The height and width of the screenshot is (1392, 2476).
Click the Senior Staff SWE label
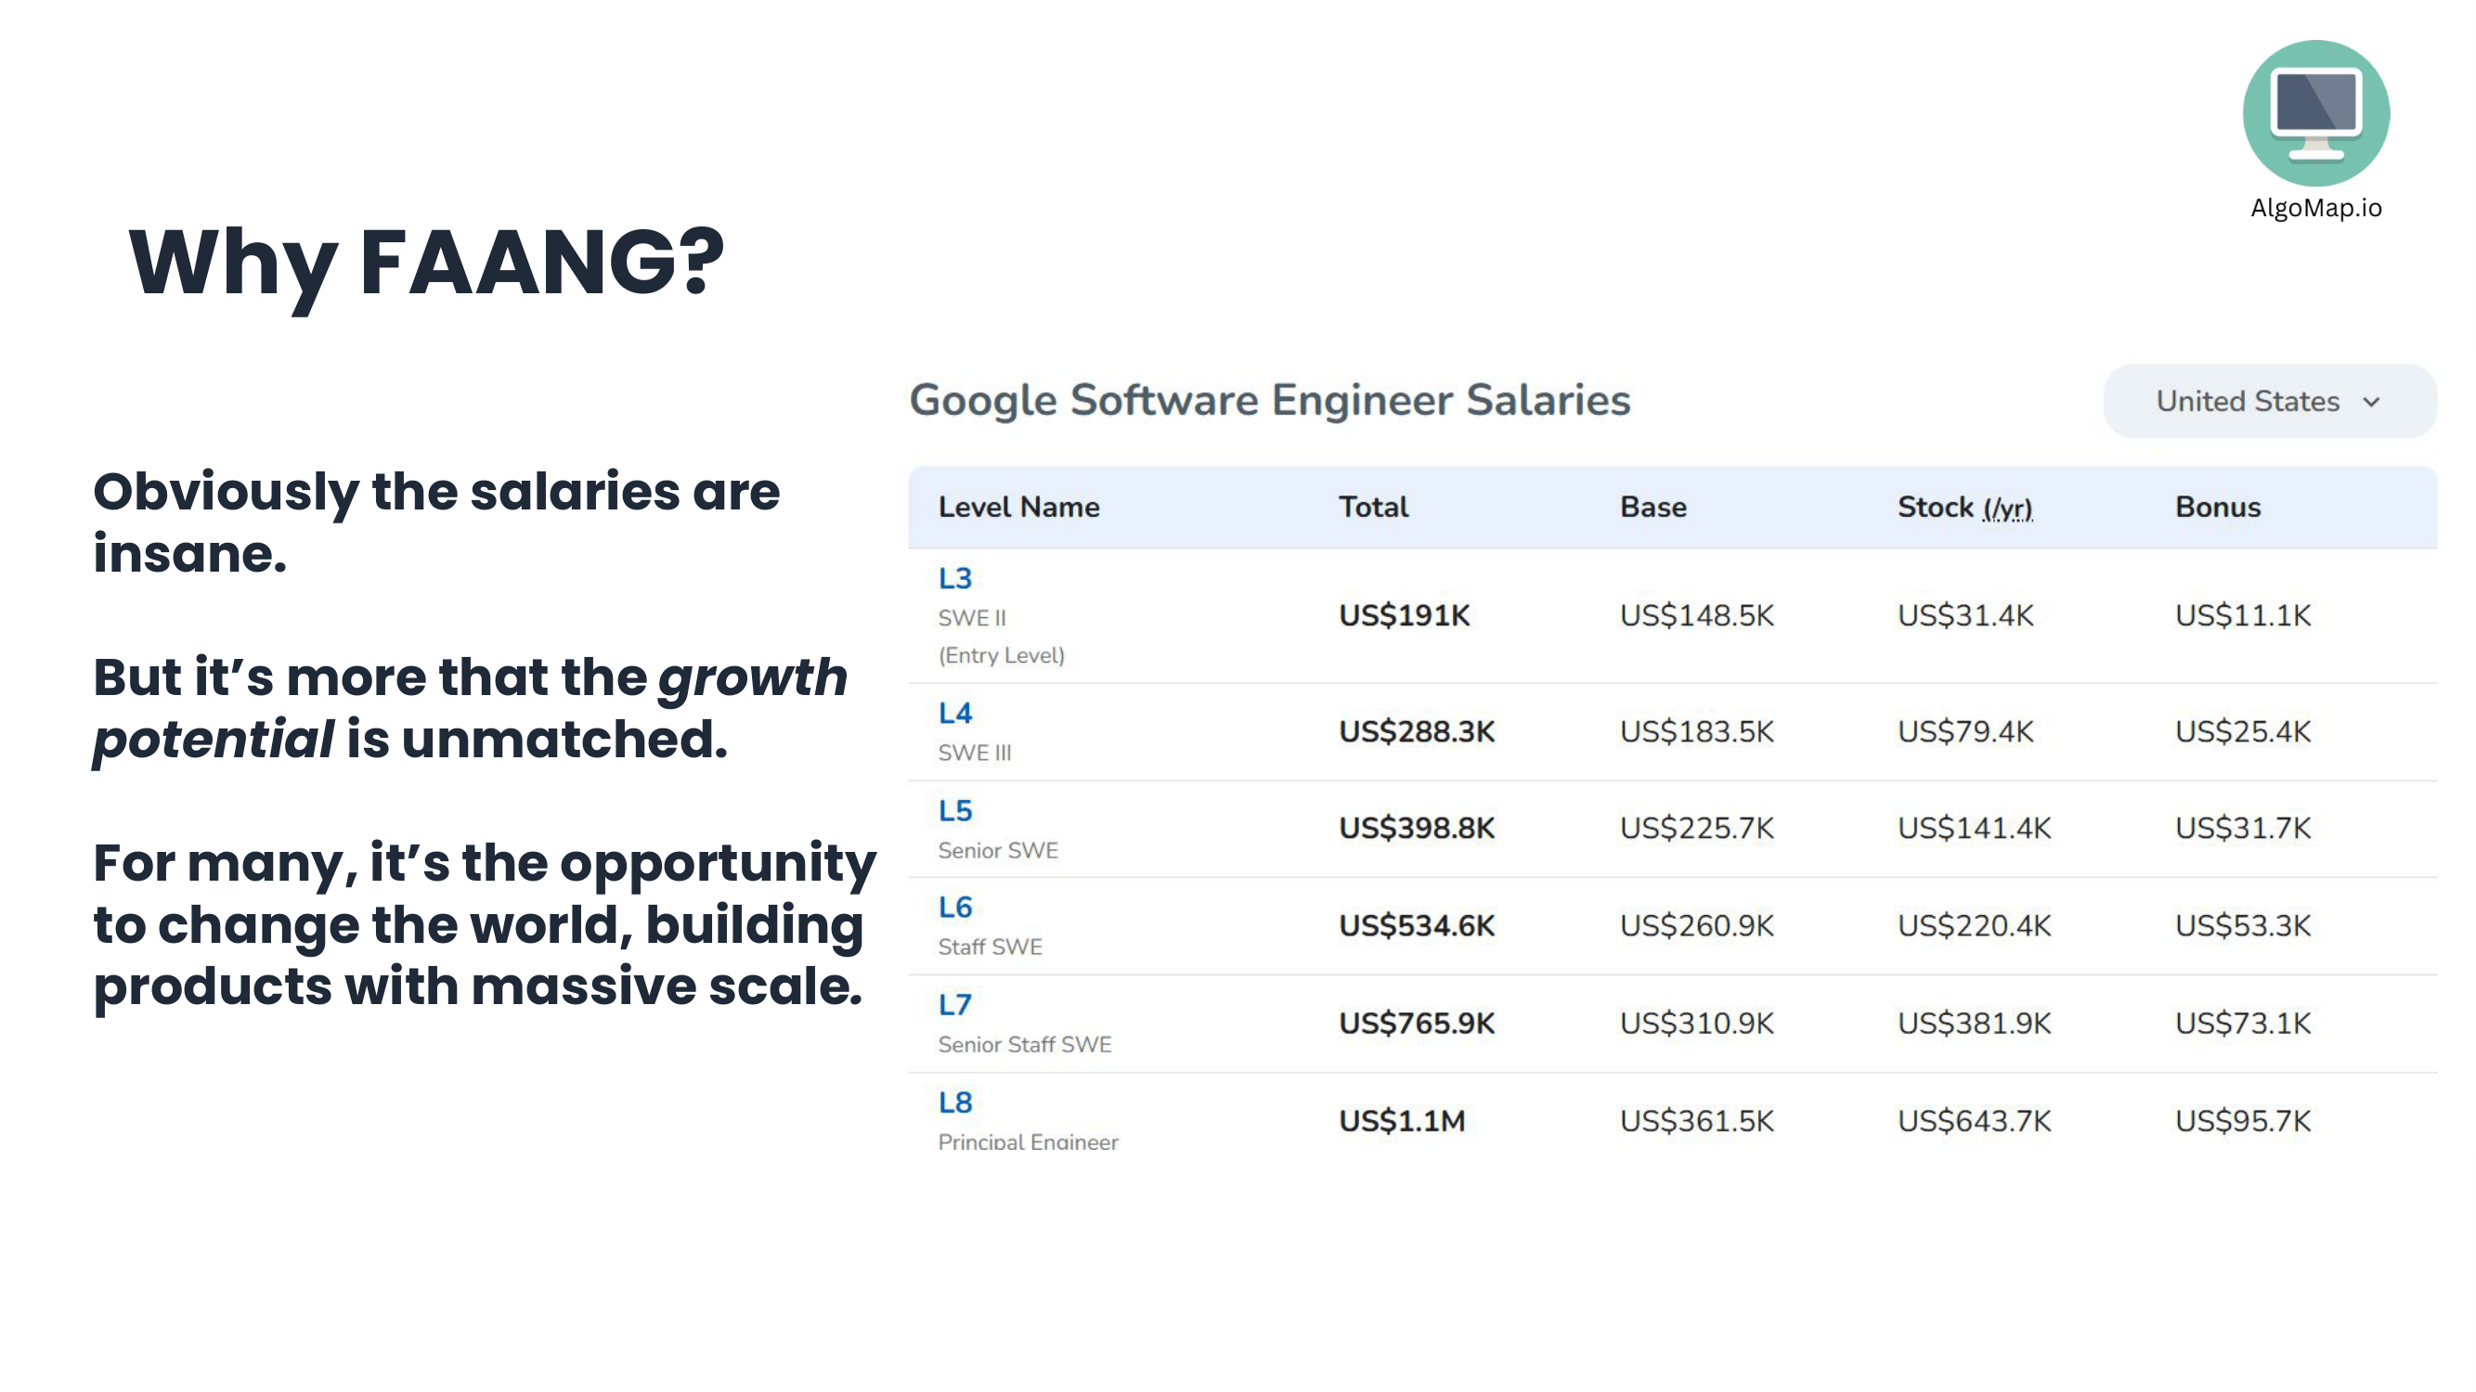pos(1024,1044)
